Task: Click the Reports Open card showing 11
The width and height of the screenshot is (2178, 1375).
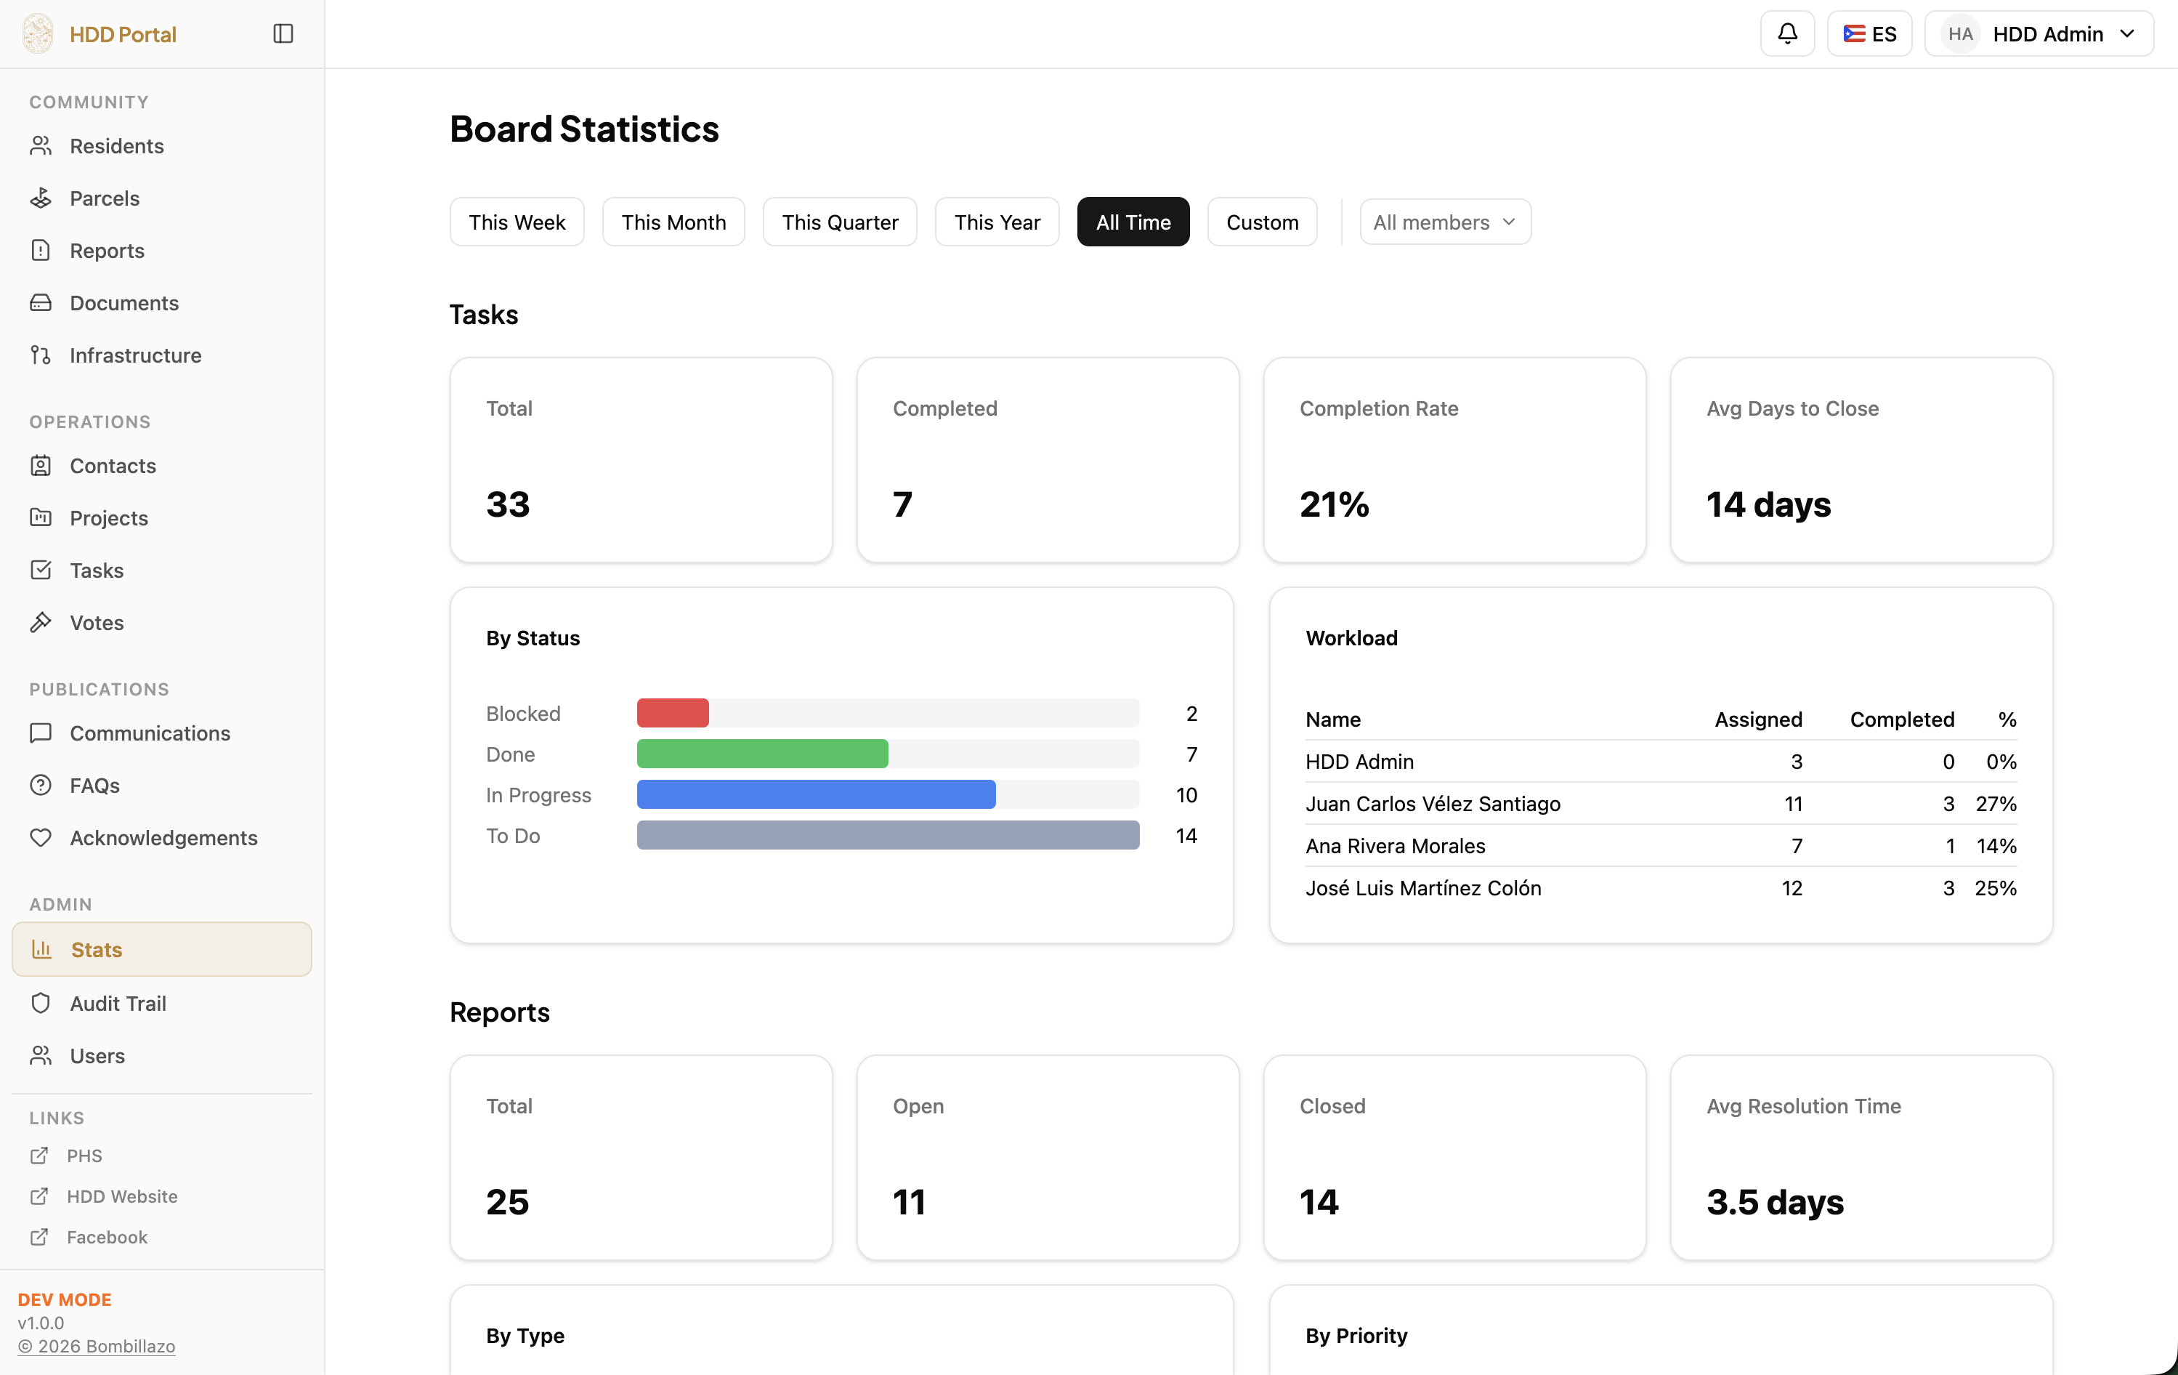Action: click(1048, 1158)
